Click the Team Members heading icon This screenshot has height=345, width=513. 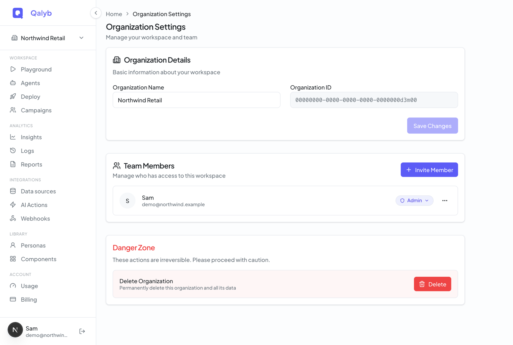coord(117,166)
